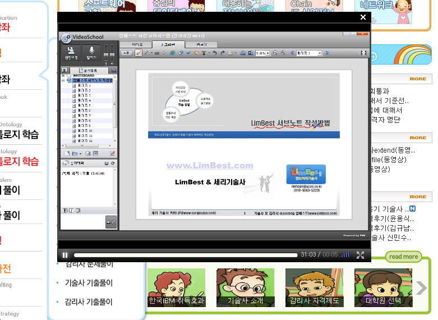The width and height of the screenshot is (438, 320).
Task: Click the www.LimBest.com link on slide
Action: click(x=210, y=165)
